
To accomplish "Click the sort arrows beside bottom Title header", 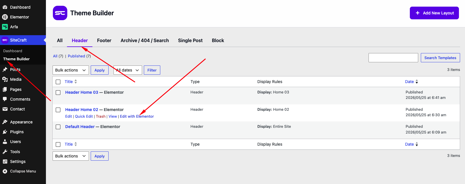I will pyautogui.click(x=76, y=144).
